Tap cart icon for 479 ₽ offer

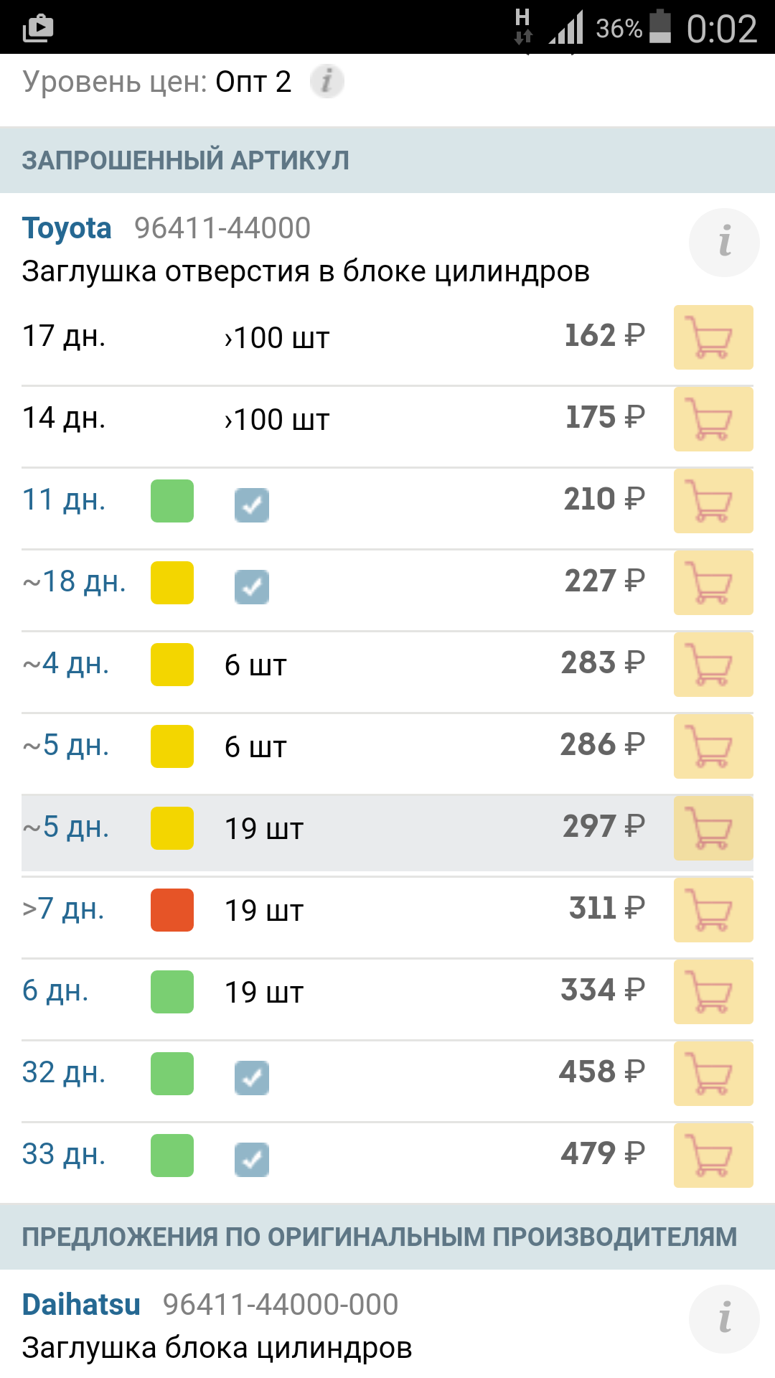click(713, 1156)
